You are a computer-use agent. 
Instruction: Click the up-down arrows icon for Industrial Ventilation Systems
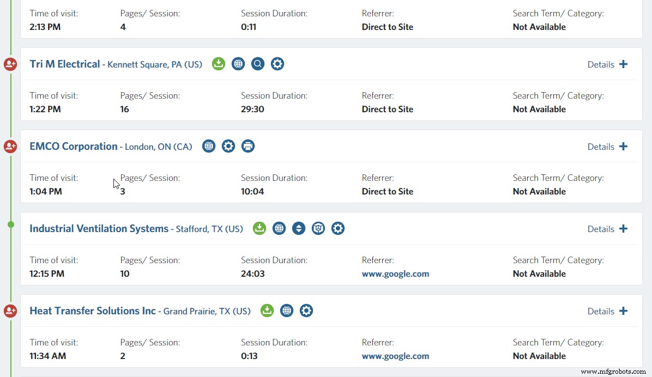(x=299, y=228)
